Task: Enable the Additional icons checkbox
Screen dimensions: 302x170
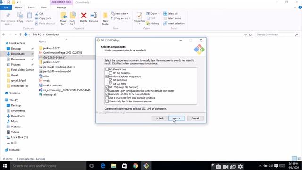Action: [x=107, y=69]
